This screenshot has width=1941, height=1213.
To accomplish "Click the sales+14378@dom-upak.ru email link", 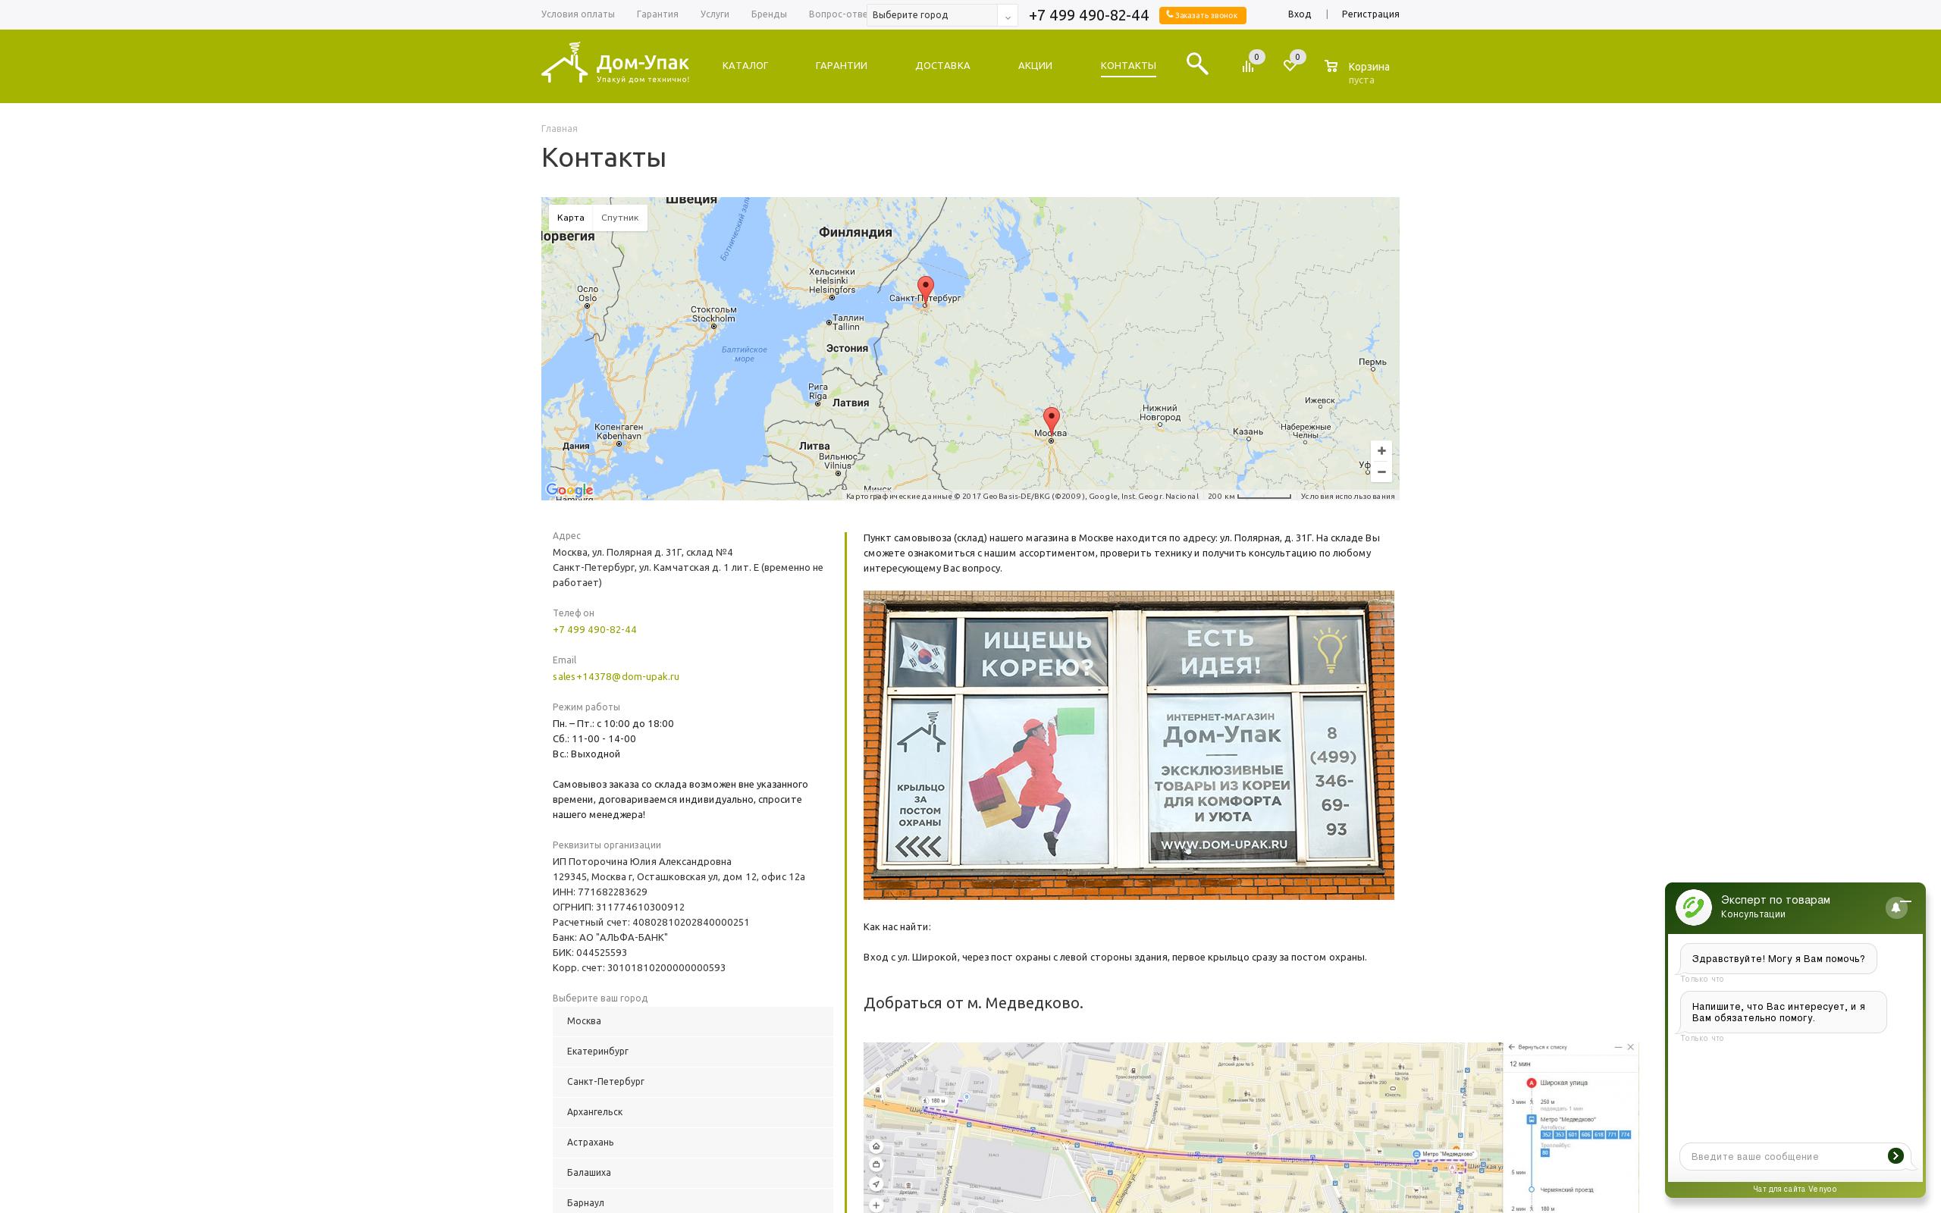I will [x=616, y=676].
